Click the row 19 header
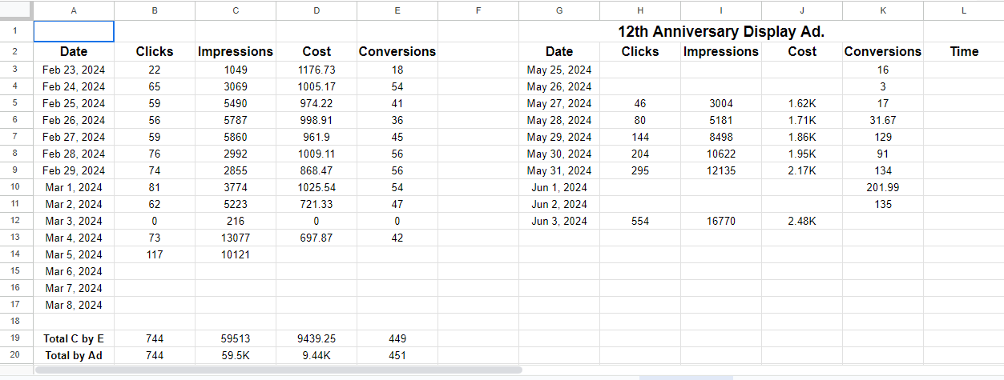Screen dimensions: 1004x380 [x=16, y=338]
